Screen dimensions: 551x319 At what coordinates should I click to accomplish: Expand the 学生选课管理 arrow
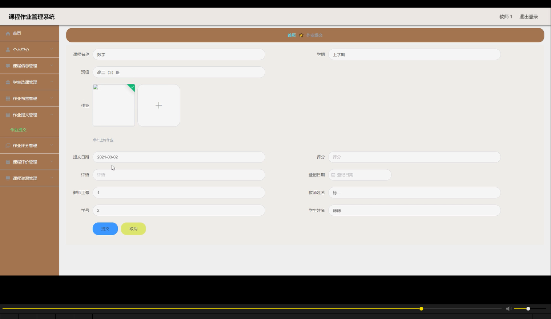pyautogui.click(x=52, y=82)
